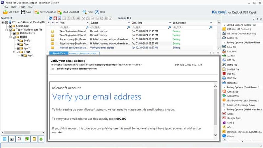Uncheck the Deleted Items checkbox
This screenshot has height=148, width=263.
(x=14, y=33)
